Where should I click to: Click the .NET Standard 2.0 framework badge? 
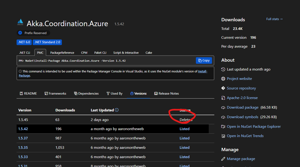47,42
